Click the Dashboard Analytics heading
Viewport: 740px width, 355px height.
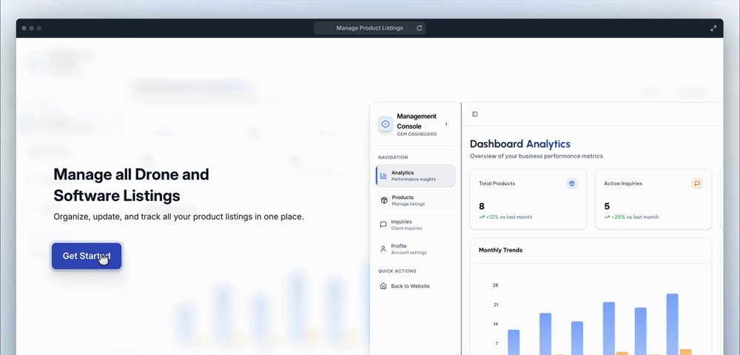pos(520,143)
